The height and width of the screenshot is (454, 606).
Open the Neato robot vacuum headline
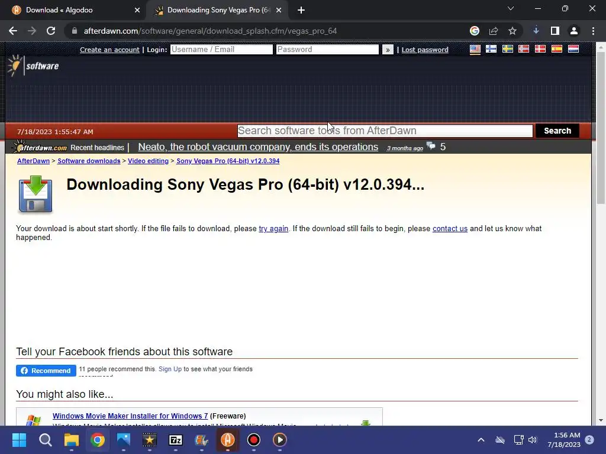tap(258, 147)
